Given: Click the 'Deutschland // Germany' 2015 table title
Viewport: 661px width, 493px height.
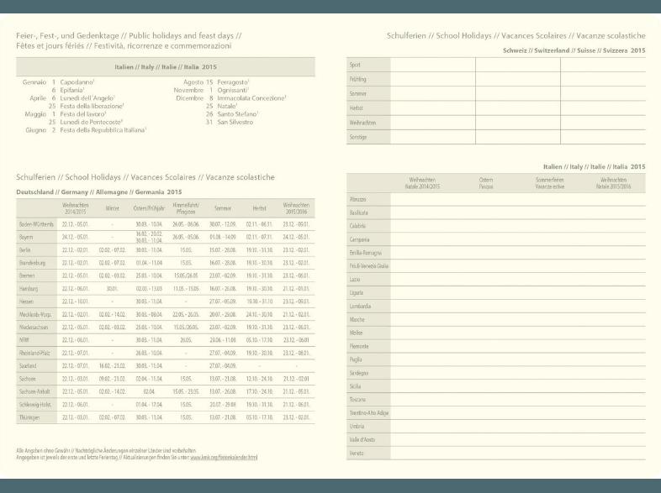Looking at the screenshot, I should click(99, 192).
